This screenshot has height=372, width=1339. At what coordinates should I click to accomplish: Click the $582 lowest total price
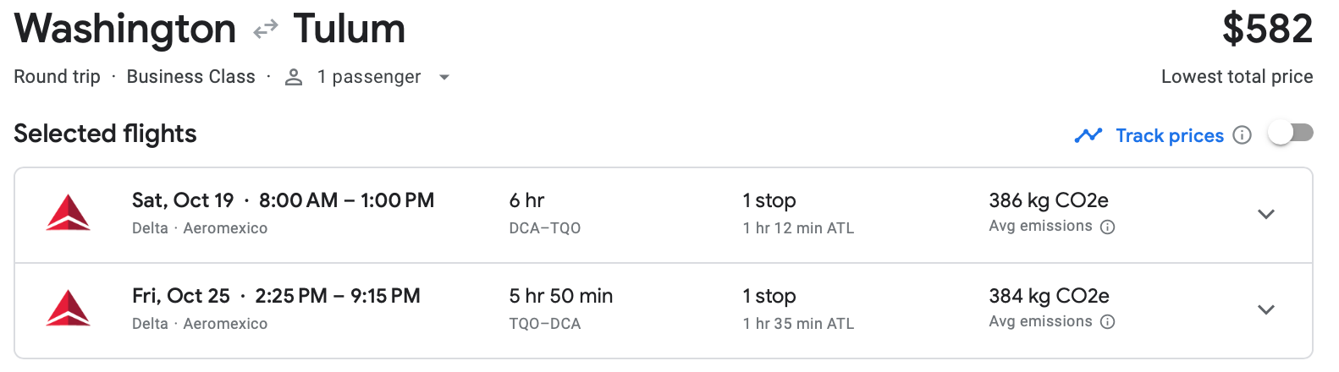pos(1267,29)
